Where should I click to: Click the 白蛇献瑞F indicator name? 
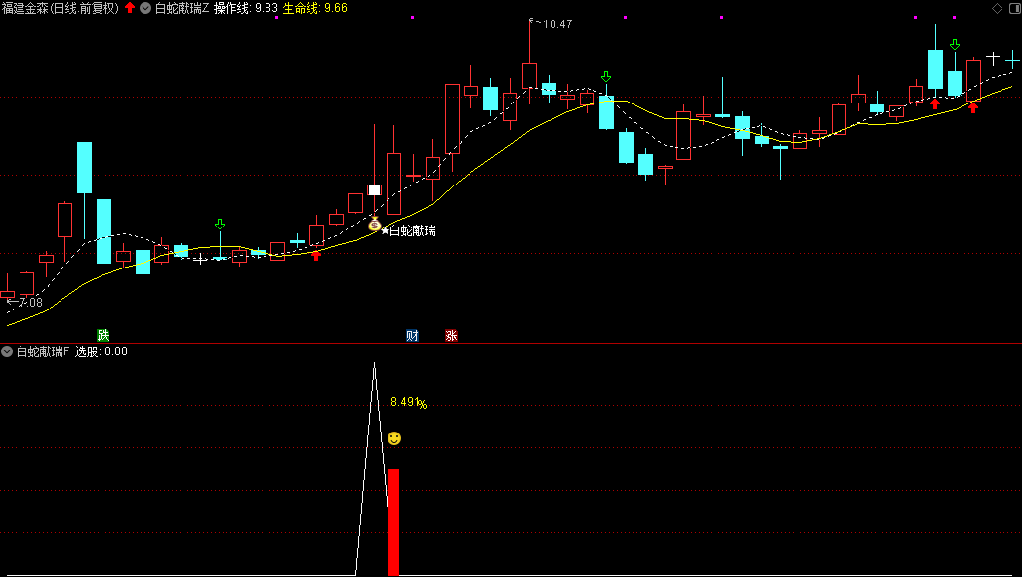42,352
